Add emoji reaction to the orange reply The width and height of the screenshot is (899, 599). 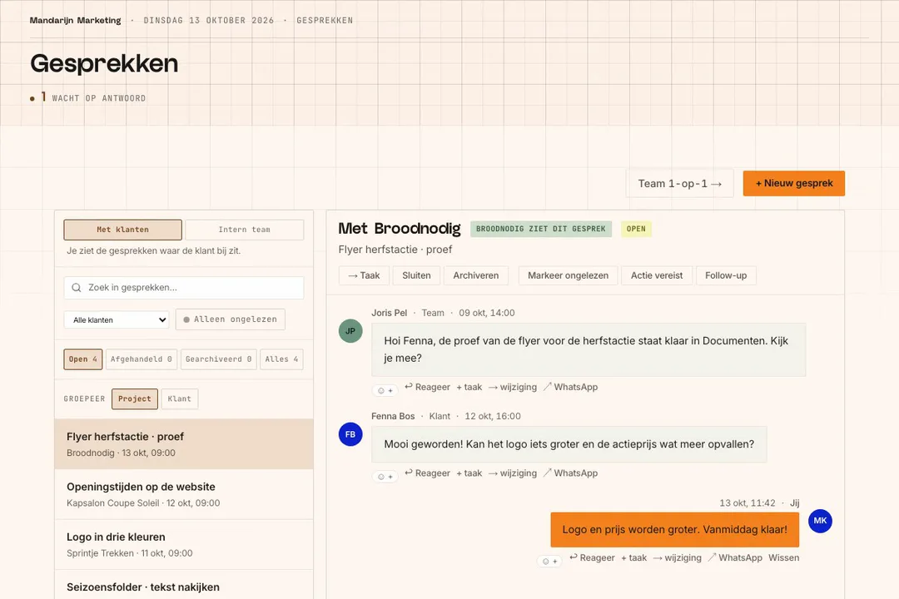(x=550, y=562)
